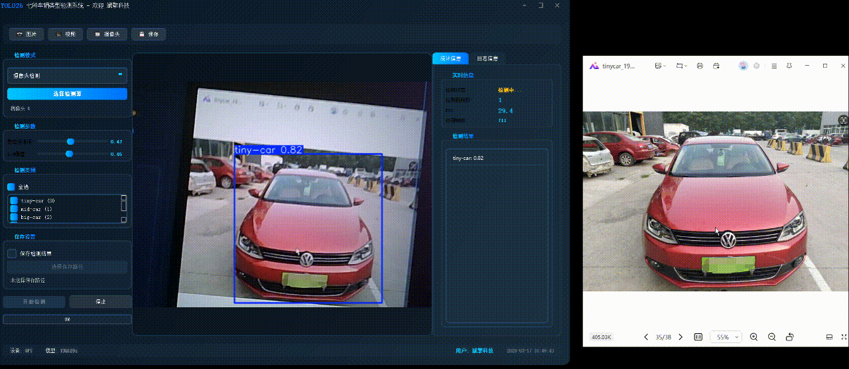Screen dimensions: 849x369
Task: Toggle the 全选 select-all checkbox
Action: [x=11, y=187]
